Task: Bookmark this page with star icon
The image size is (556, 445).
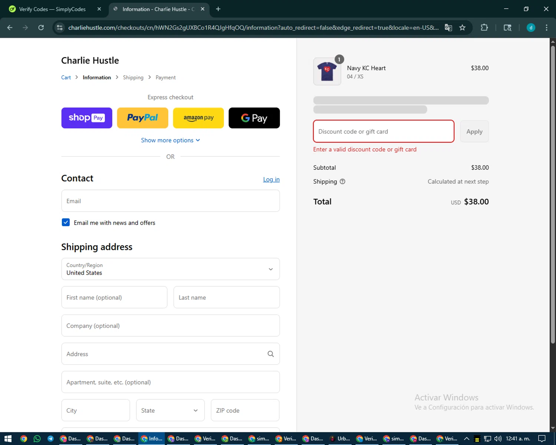Action: [462, 27]
